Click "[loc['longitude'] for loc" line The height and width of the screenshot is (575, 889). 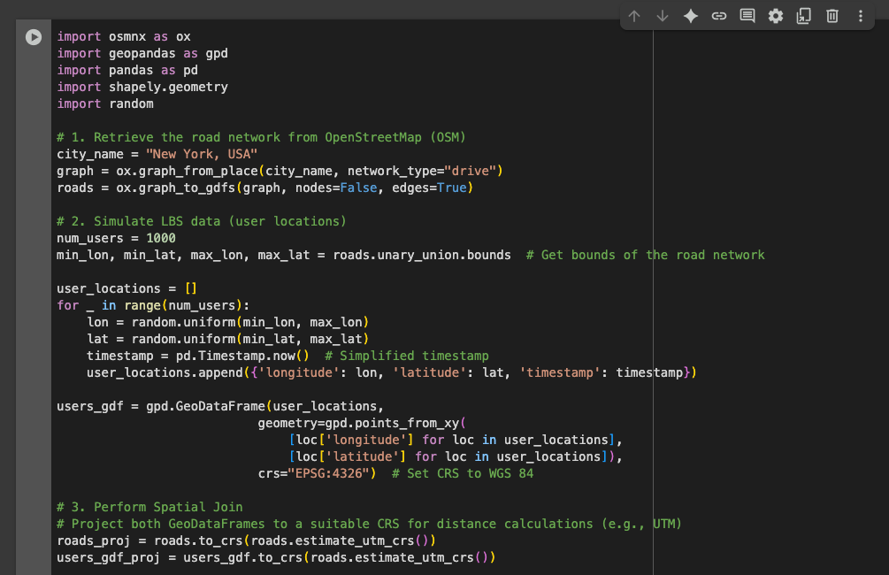click(x=456, y=440)
